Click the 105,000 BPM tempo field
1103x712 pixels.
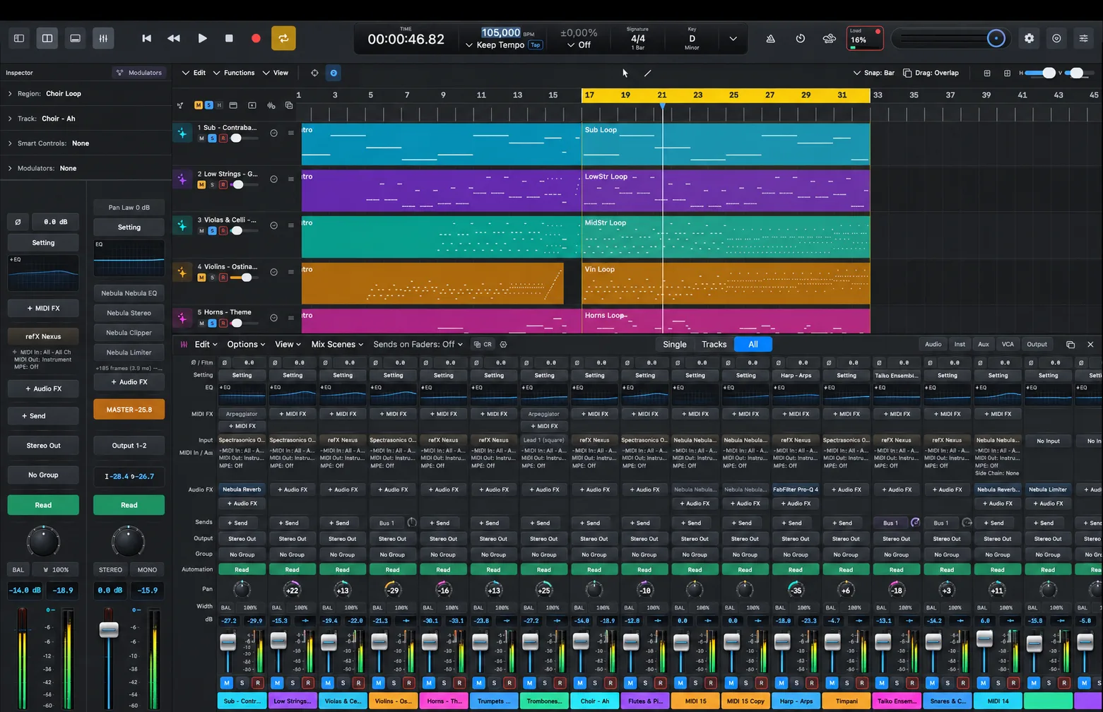(x=501, y=32)
